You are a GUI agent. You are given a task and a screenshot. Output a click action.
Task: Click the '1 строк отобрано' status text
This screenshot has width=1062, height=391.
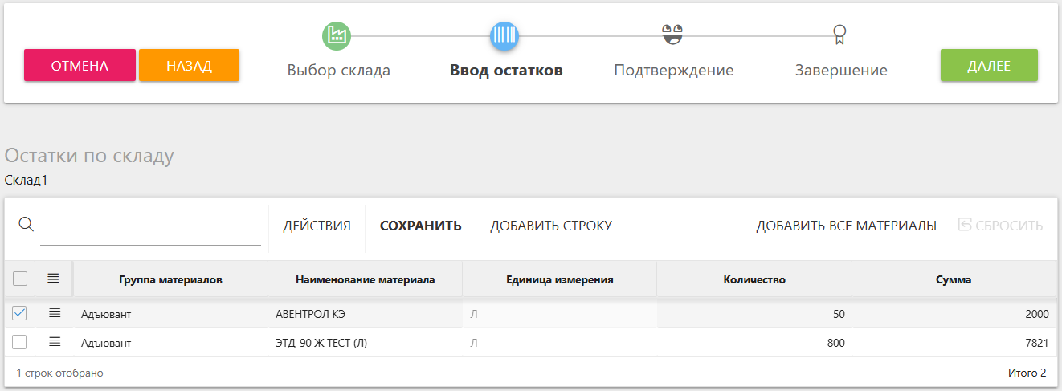59,373
